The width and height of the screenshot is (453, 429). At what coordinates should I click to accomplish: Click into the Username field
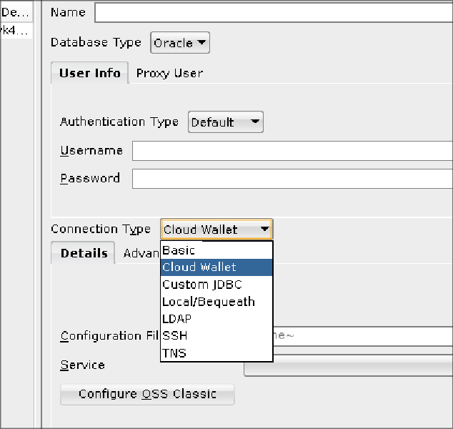click(292, 151)
